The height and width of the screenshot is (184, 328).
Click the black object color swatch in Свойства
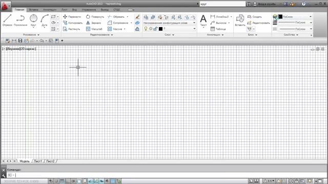click(x=280, y=17)
